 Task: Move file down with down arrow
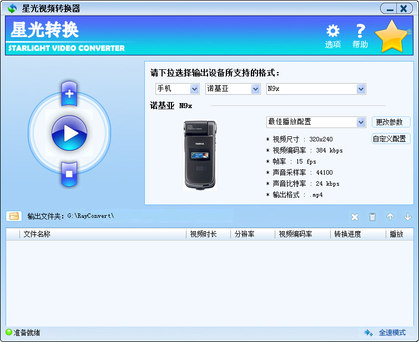[408, 217]
